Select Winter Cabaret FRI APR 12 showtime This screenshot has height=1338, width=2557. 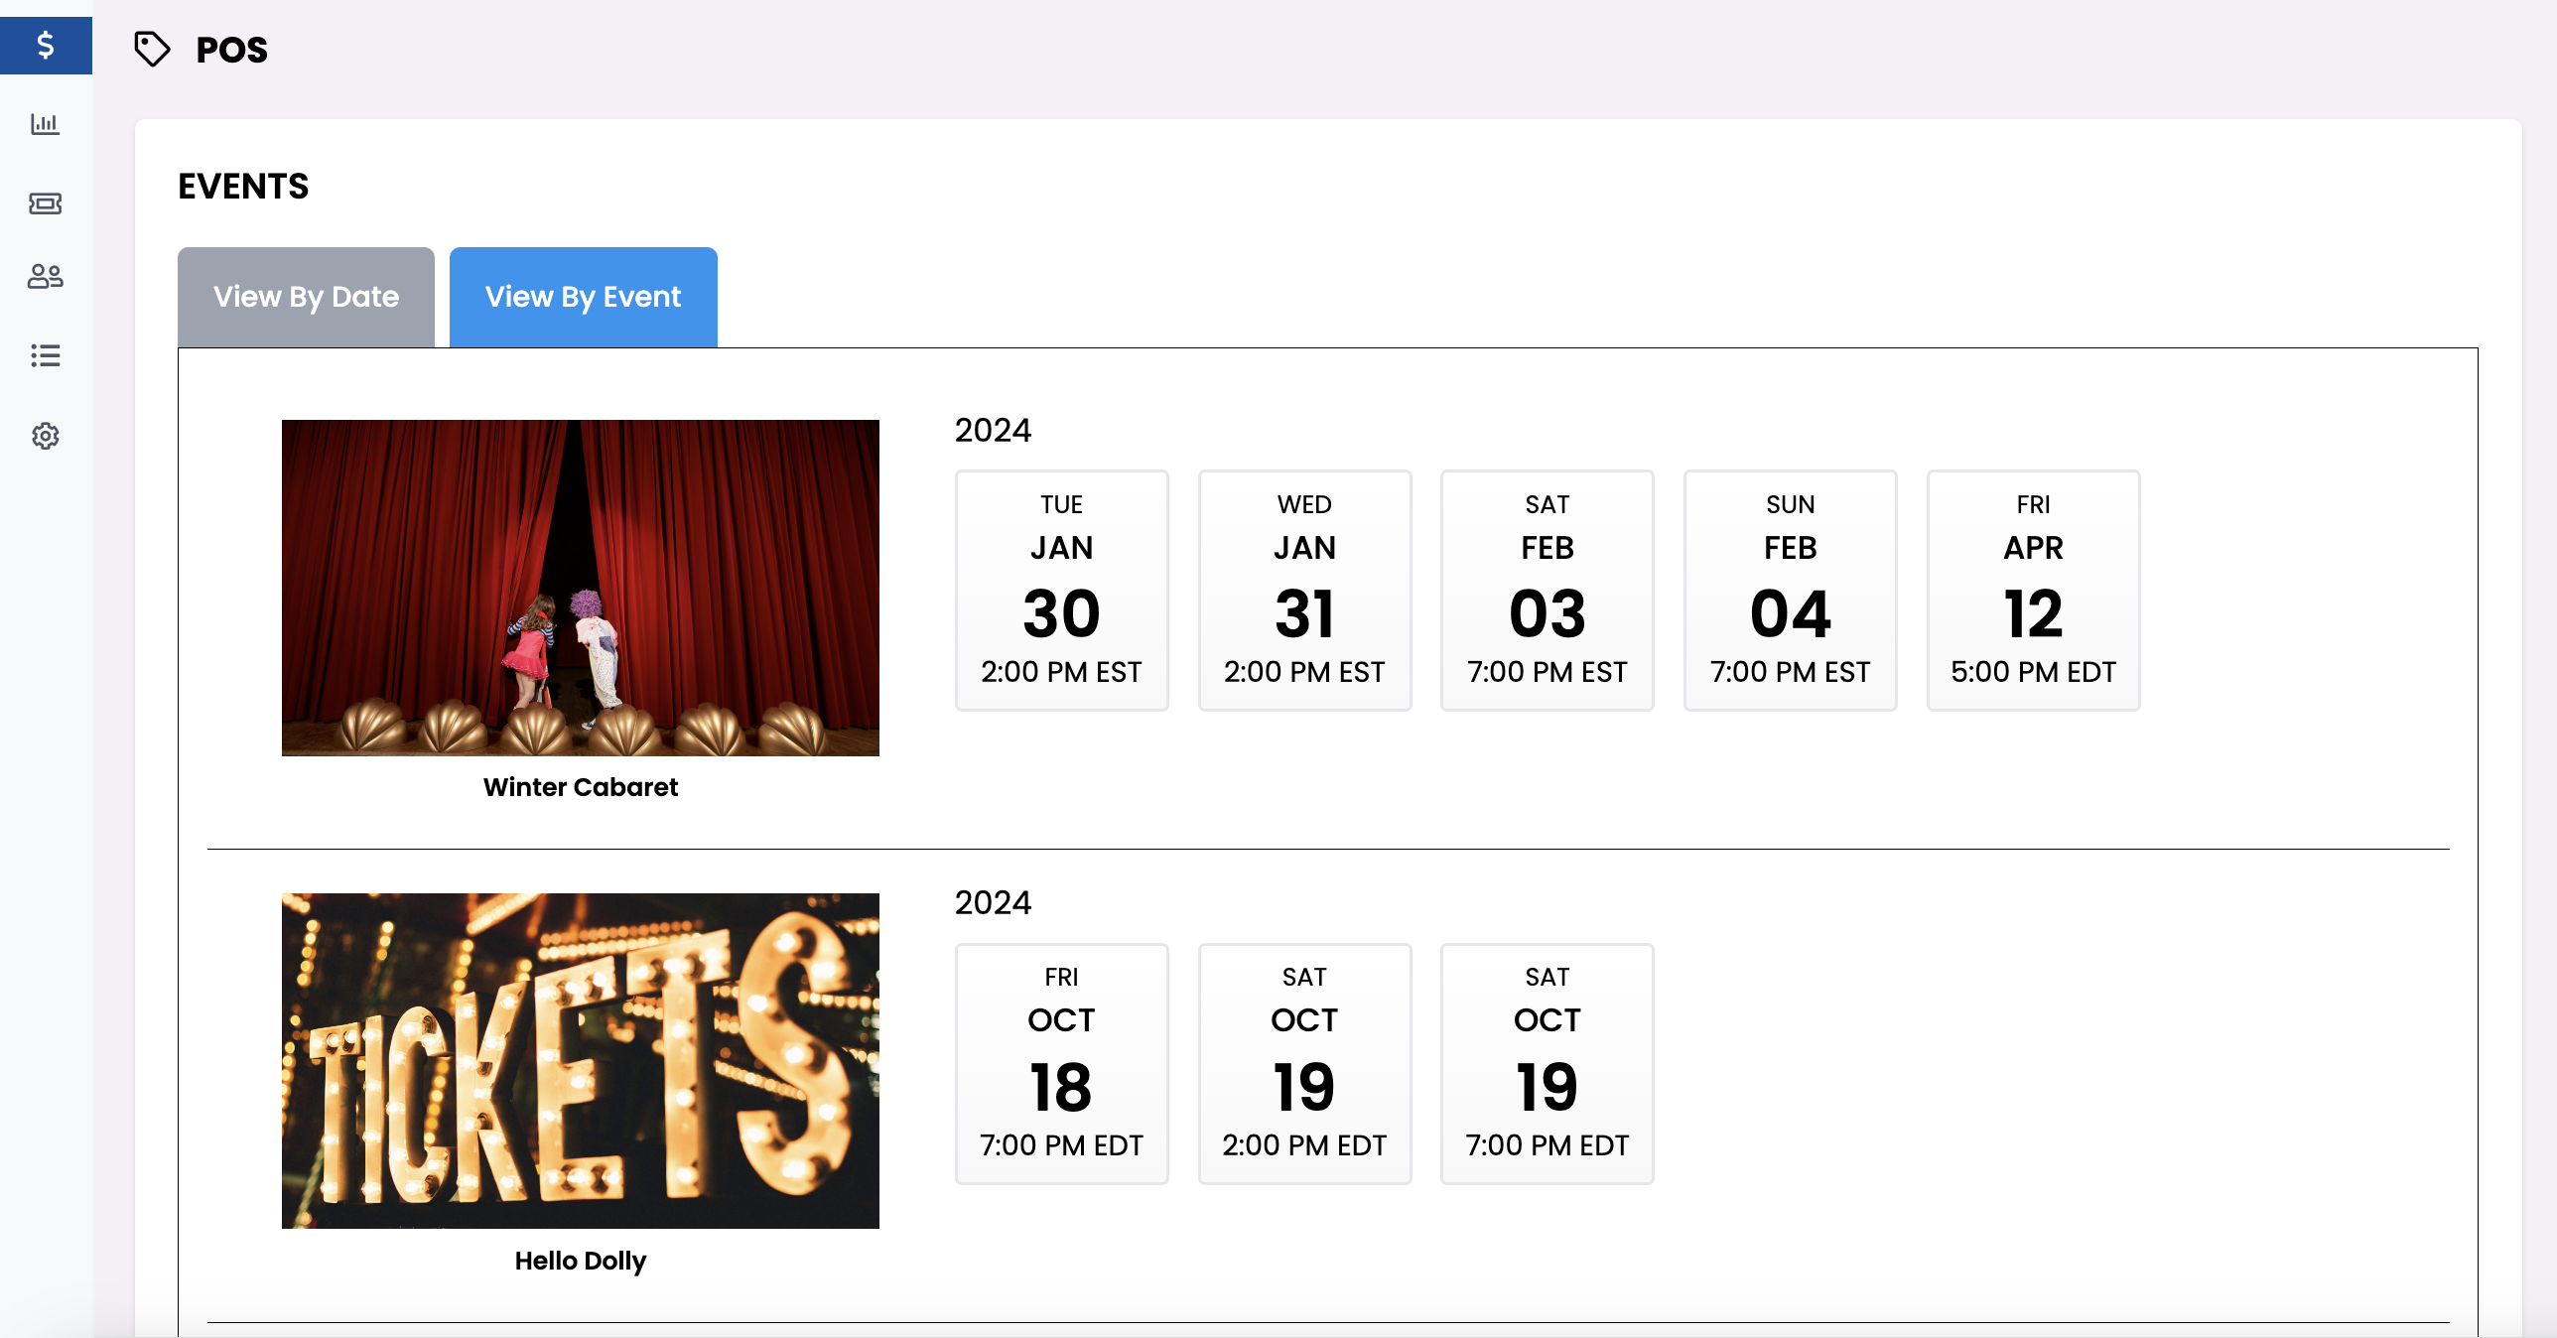click(2033, 591)
